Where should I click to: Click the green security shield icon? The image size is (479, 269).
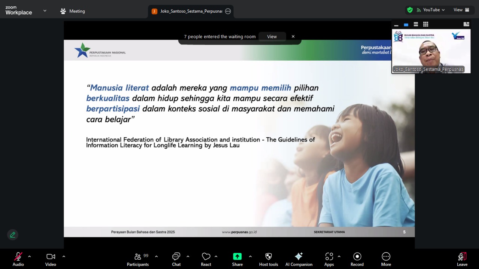tap(410, 10)
